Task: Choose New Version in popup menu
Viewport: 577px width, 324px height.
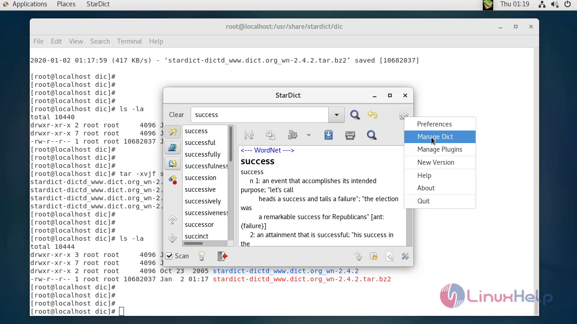Action: point(440,162)
